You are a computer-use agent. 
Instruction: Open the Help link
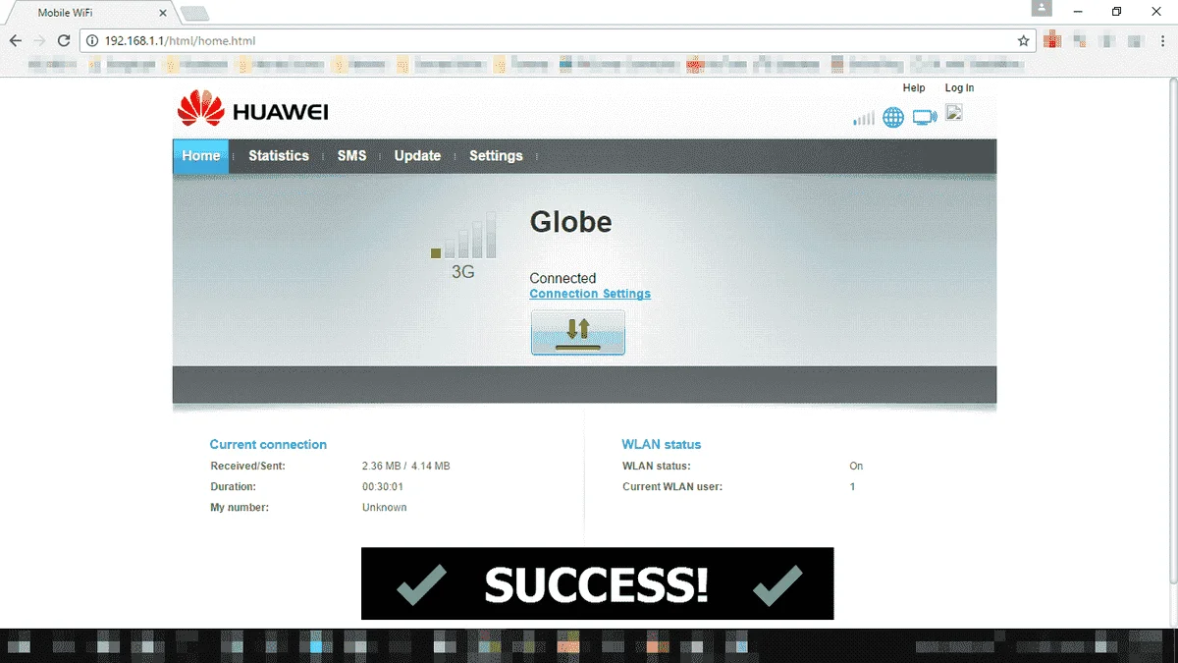(x=914, y=88)
